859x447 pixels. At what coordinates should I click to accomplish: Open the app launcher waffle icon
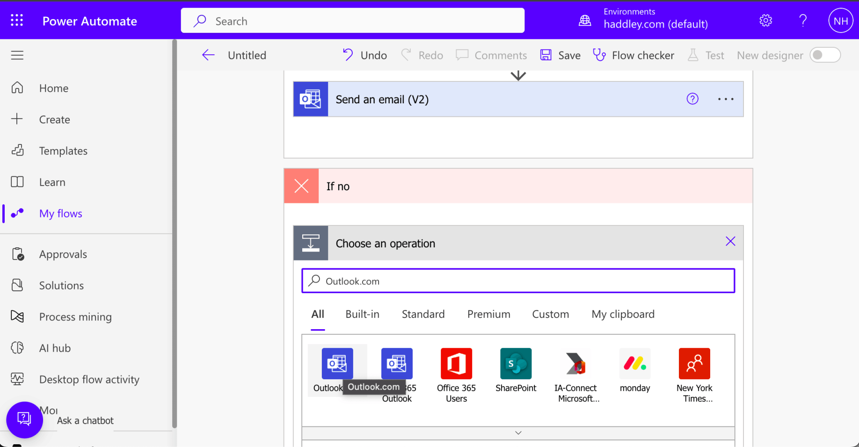tap(17, 20)
